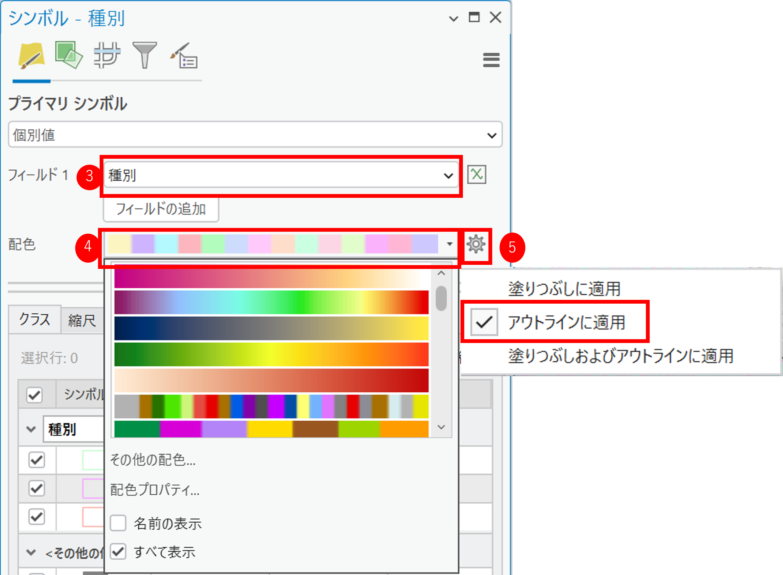Collapse the 種別 group in symbol table
Image resolution: width=783 pixels, height=575 pixels.
click(x=31, y=430)
